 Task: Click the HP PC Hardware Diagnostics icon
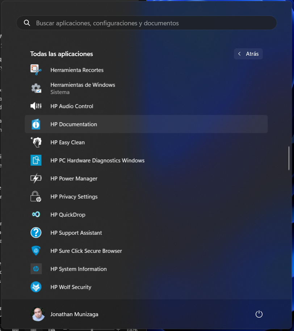click(36, 160)
